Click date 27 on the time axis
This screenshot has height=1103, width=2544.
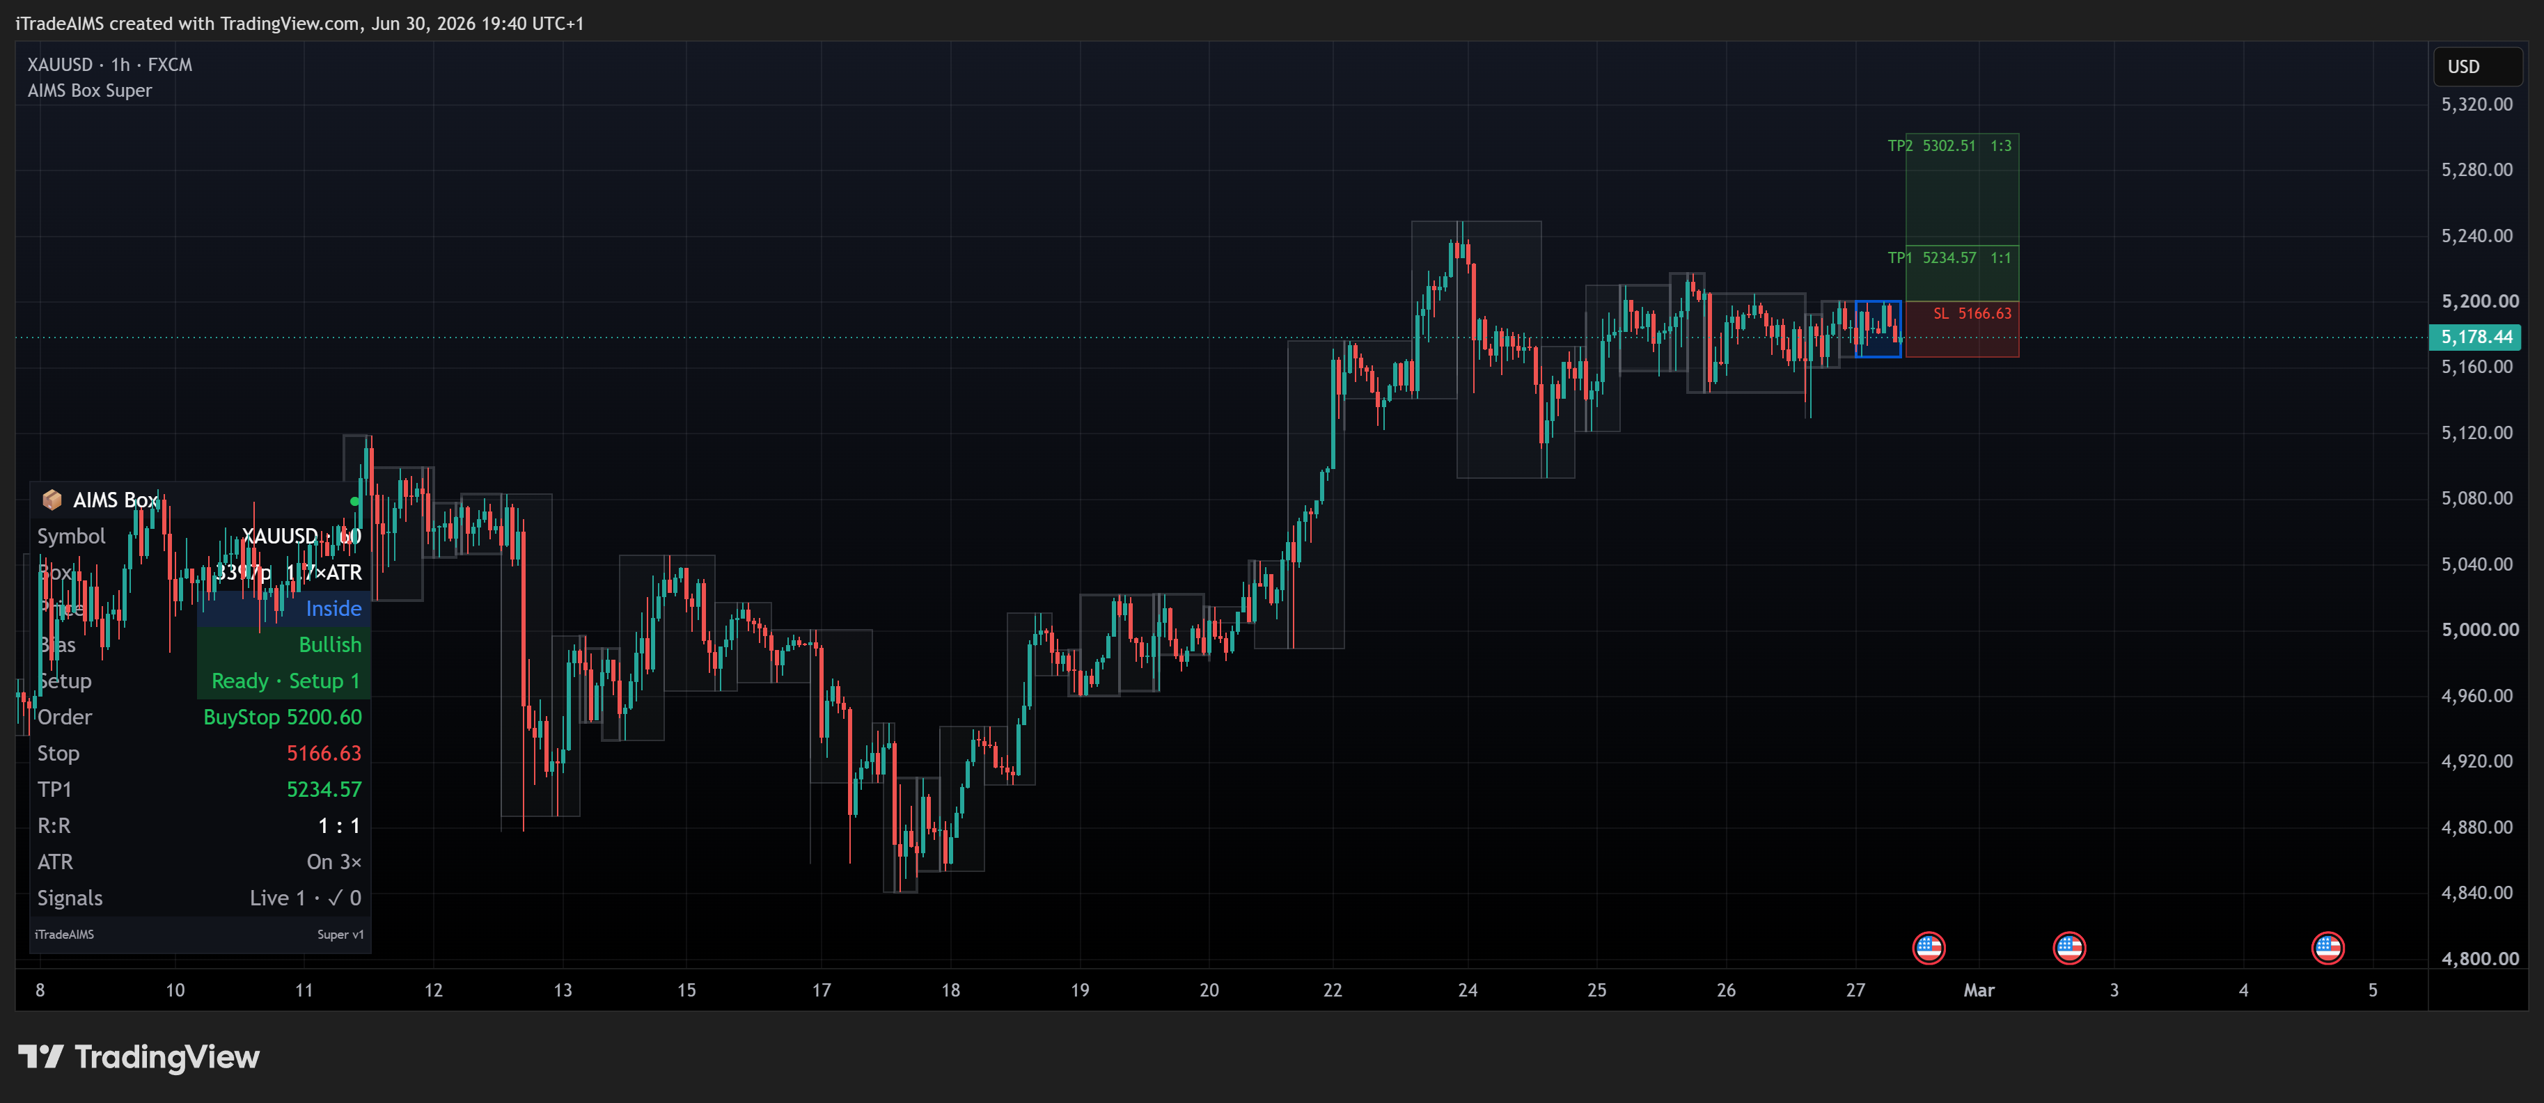coord(1855,990)
